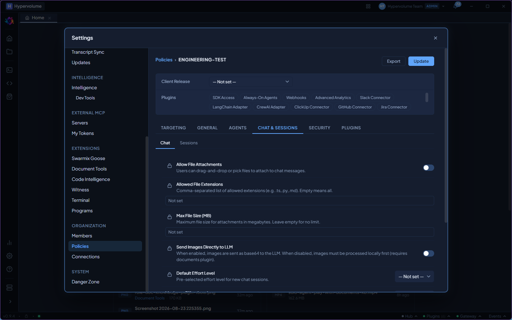Click the Jira Connector plugin chip
The height and width of the screenshot is (320, 512).
[394, 107]
